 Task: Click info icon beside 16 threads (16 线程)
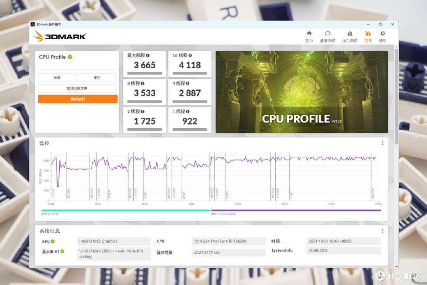190,55
